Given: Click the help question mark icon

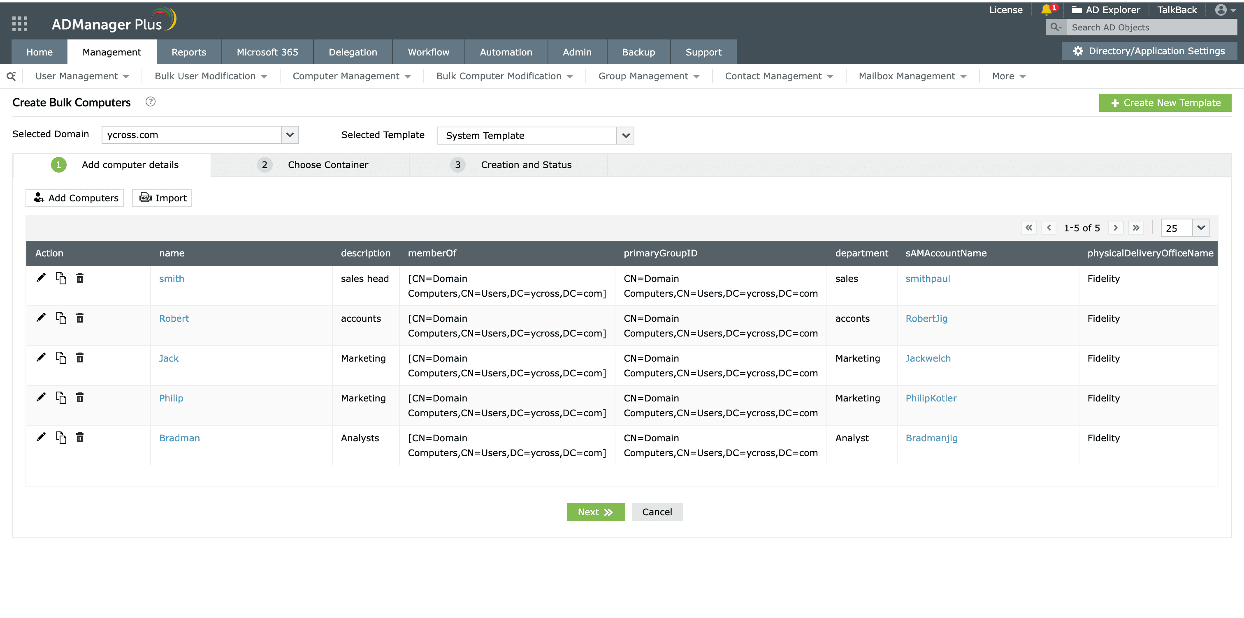Looking at the screenshot, I should [x=150, y=102].
